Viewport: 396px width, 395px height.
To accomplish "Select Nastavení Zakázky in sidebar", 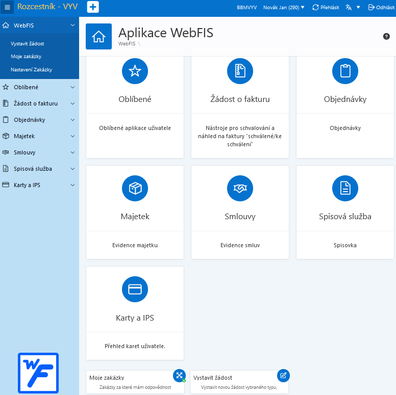I will tap(31, 70).
